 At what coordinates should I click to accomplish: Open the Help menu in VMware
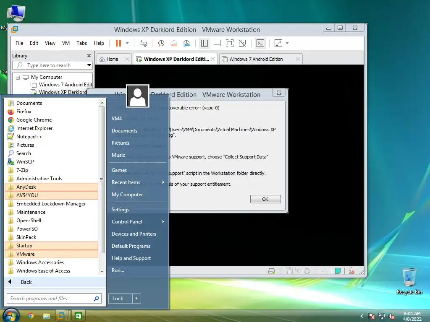[99, 43]
